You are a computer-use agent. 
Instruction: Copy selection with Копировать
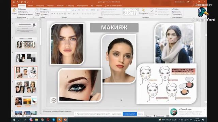pos(23,12)
